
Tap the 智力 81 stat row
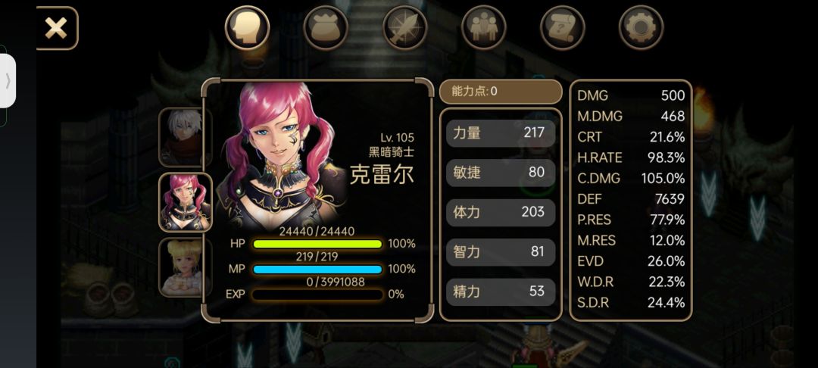501,251
